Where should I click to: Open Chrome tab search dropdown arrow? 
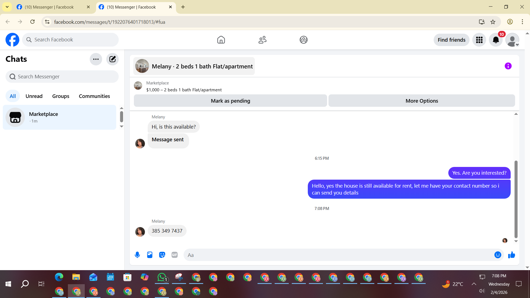tap(7, 7)
